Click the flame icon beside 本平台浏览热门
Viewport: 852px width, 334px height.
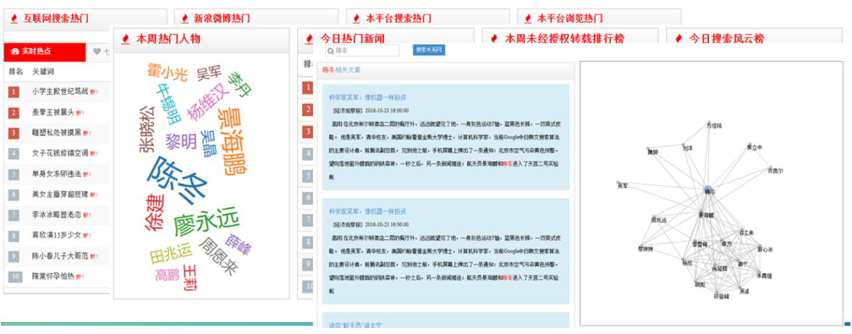point(529,19)
